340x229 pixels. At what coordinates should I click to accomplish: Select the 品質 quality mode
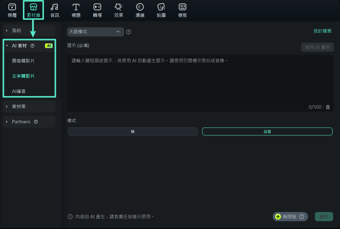point(267,131)
